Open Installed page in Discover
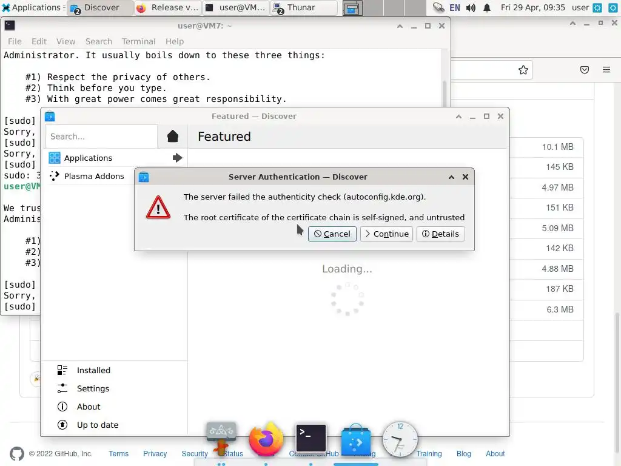This screenshot has width=621, height=466. point(93,370)
